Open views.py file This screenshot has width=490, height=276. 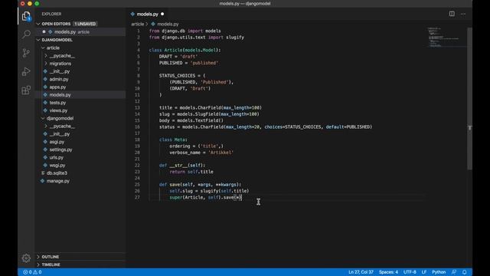(58, 110)
